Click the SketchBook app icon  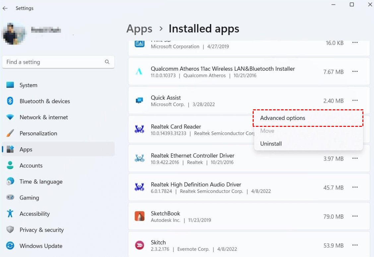(x=139, y=216)
